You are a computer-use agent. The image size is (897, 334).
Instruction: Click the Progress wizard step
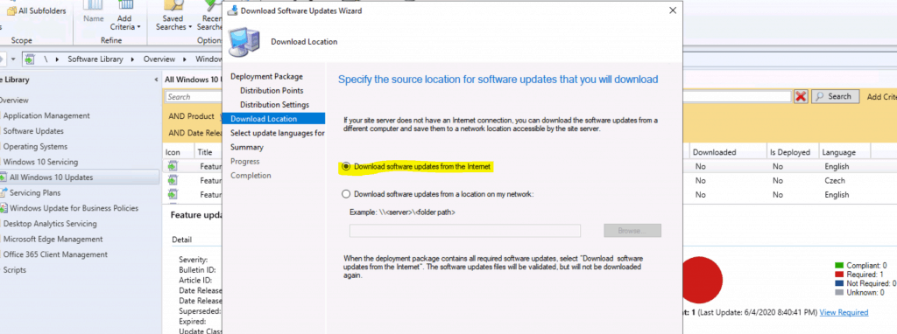tap(245, 162)
